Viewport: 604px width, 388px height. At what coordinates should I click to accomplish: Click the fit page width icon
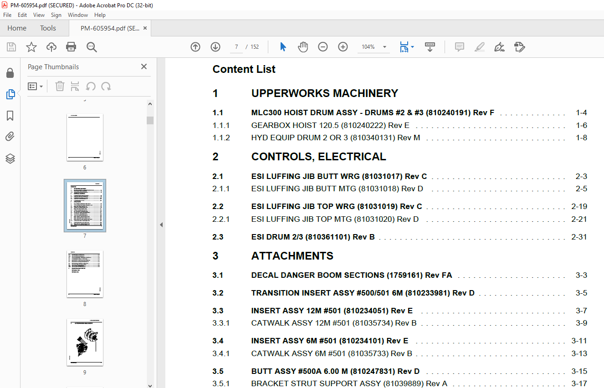click(404, 47)
